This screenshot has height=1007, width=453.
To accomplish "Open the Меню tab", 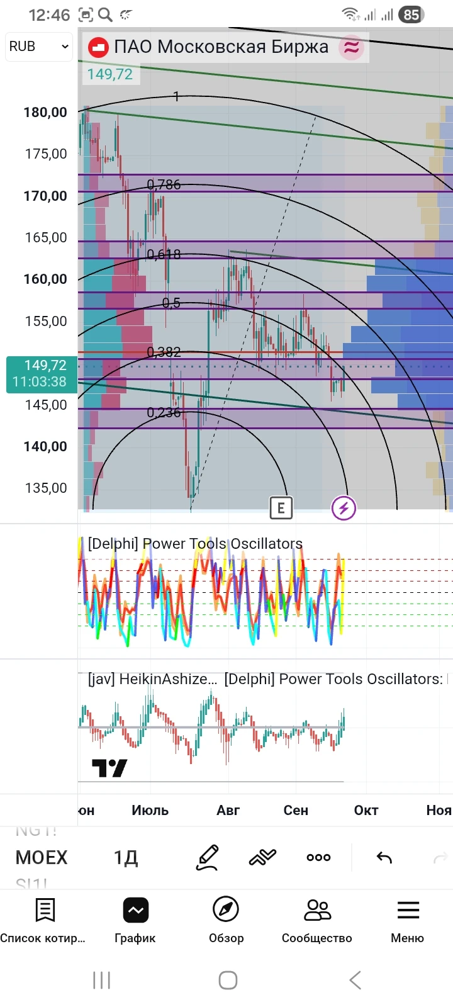I will [408, 921].
